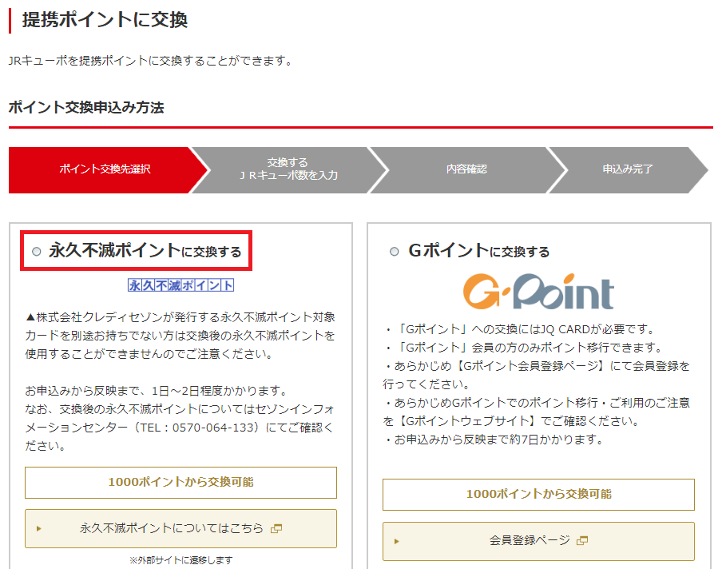Jump to 交換するJRキューポ数を入力 step

(288, 169)
